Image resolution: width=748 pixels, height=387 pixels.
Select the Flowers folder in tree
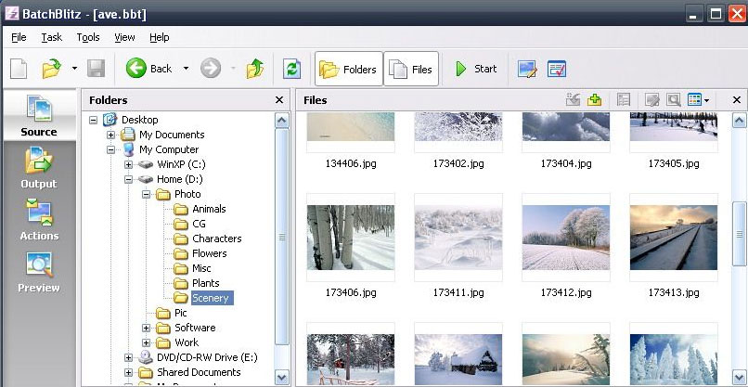tap(209, 253)
